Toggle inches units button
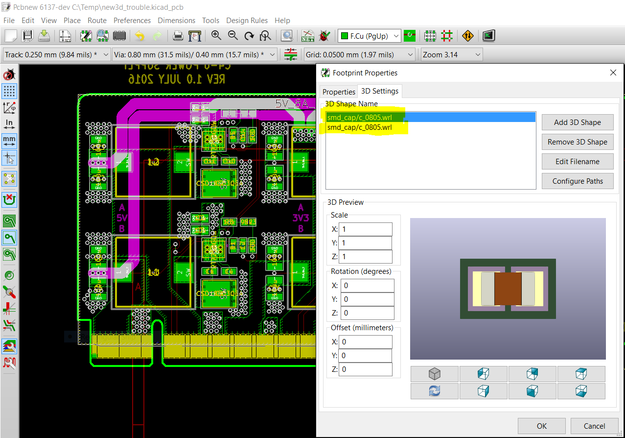Image resolution: width=625 pixels, height=438 pixels. 9,123
